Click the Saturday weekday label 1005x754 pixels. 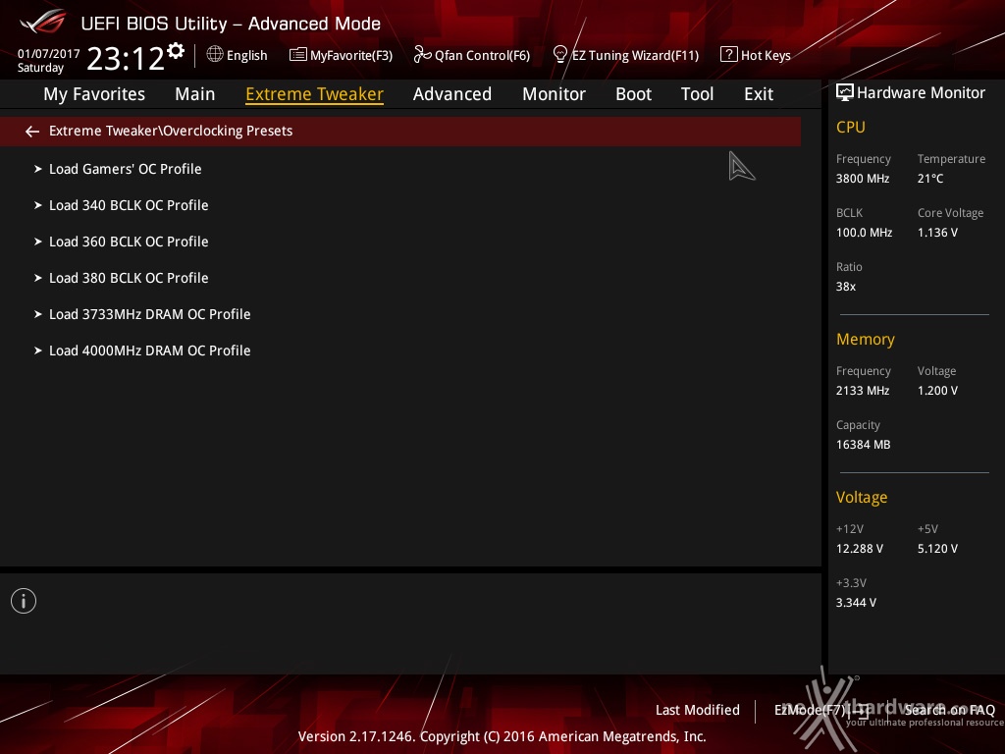[40, 68]
